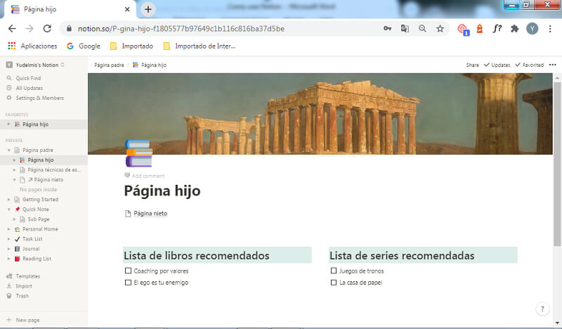Open the Importado de Inter... bookmarks folder
This screenshot has height=329, width=562.
pos(200,46)
